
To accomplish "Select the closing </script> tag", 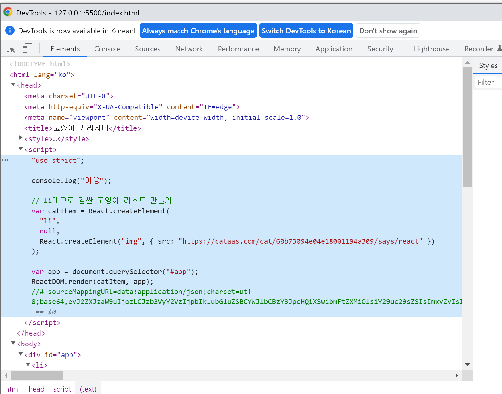I will coord(42,323).
